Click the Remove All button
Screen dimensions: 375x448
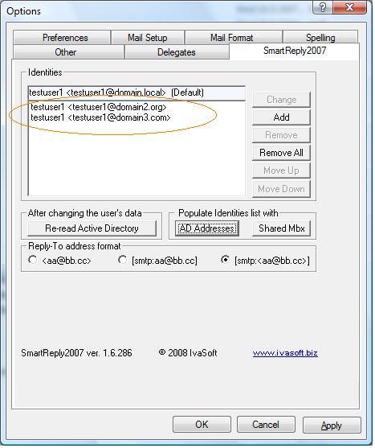(x=282, y=153)
